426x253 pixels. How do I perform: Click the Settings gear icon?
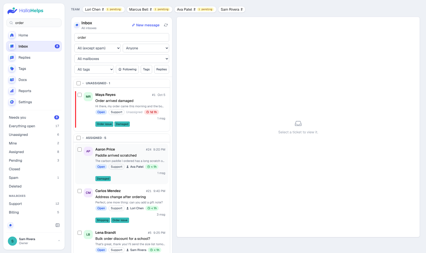pyautogui.click(x=12, y=102)
